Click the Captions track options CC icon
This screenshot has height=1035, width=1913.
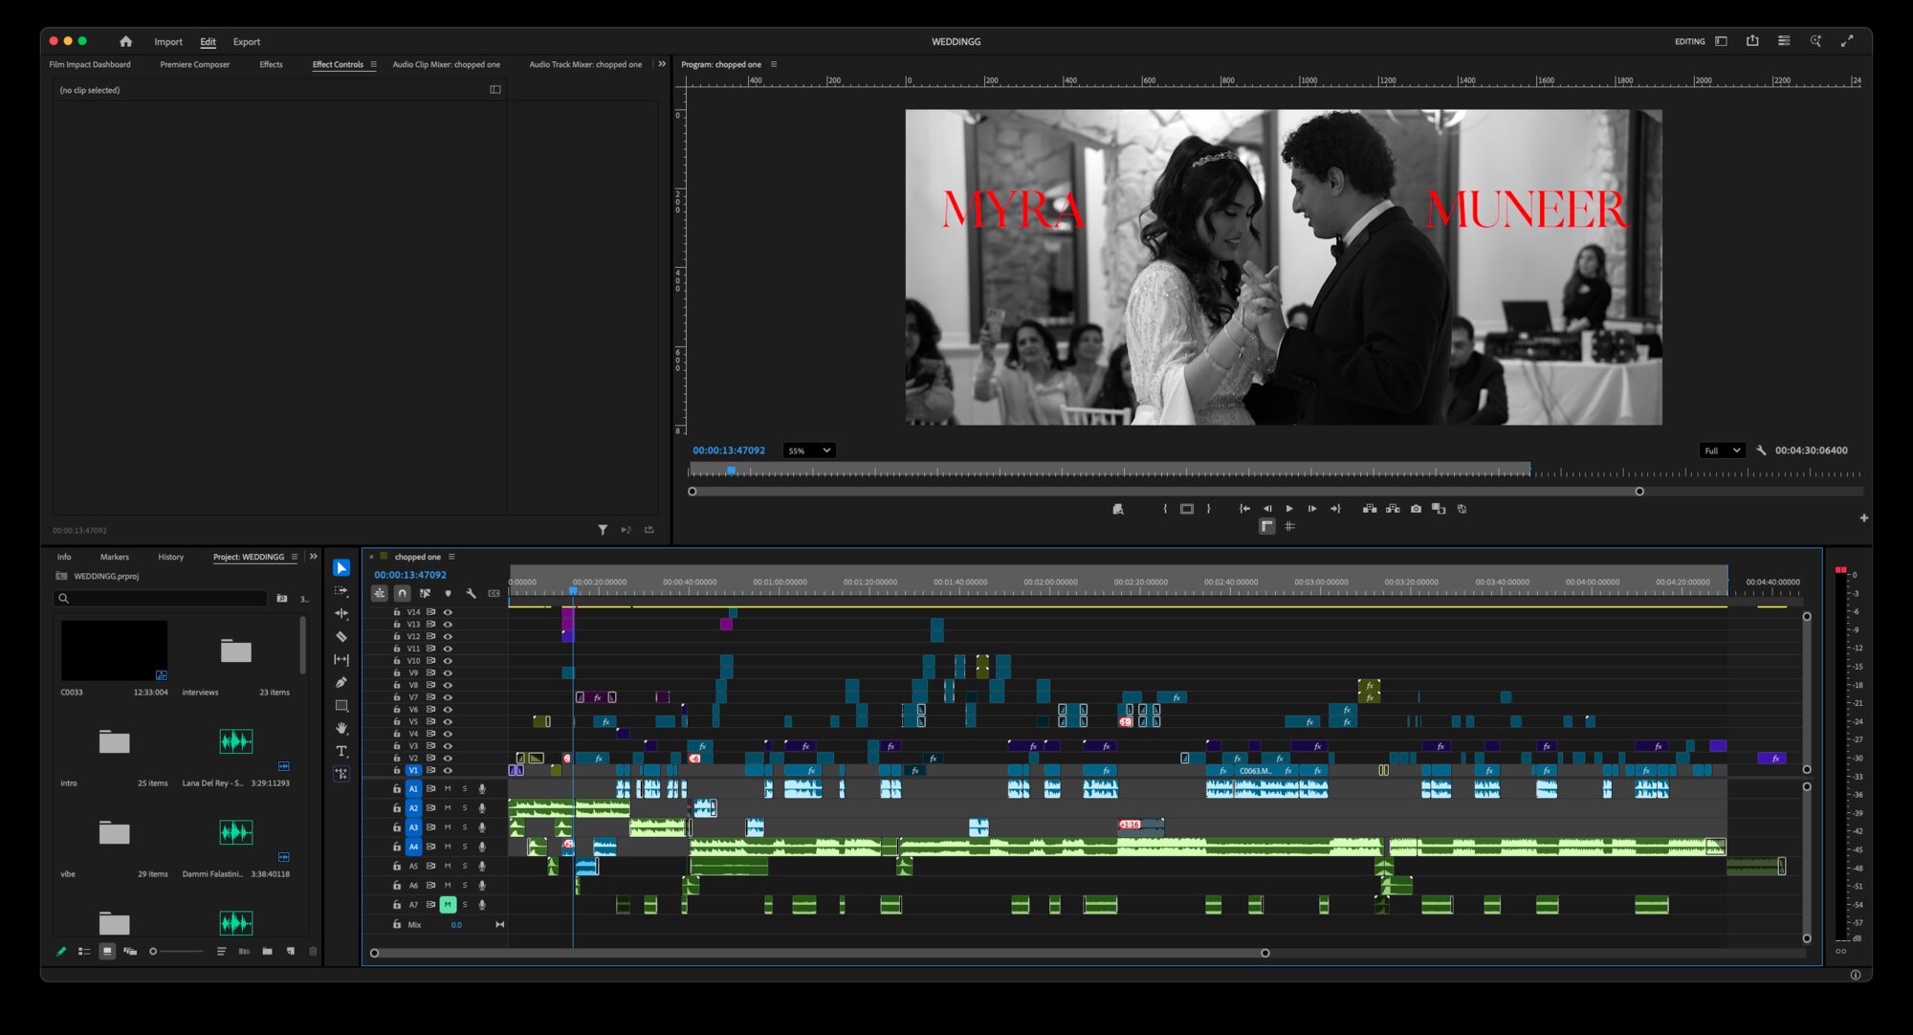point(494,594)
